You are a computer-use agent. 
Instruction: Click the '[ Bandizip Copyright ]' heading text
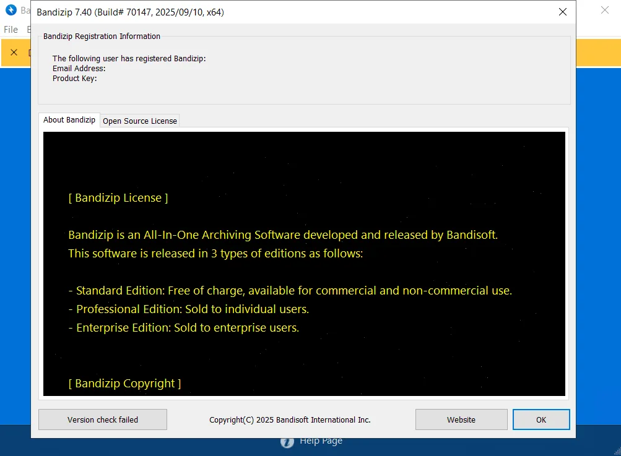(x=124, y=384)
